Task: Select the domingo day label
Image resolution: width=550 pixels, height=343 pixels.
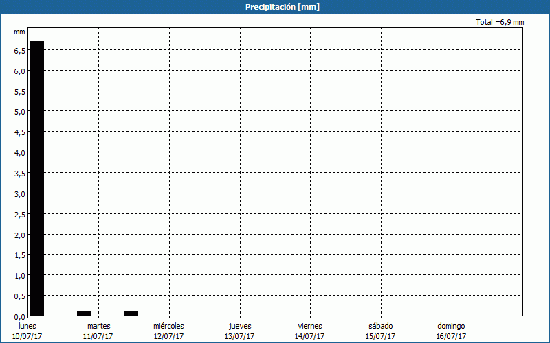Action: point(451,326)
